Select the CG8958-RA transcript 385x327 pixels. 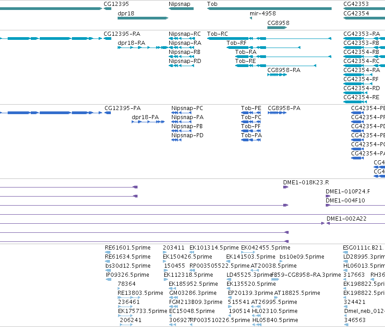(277, 75)
